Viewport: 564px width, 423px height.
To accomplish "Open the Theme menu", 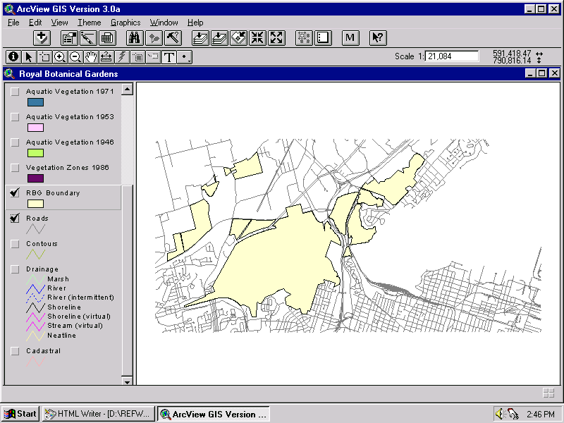I will tap(89, 23).
